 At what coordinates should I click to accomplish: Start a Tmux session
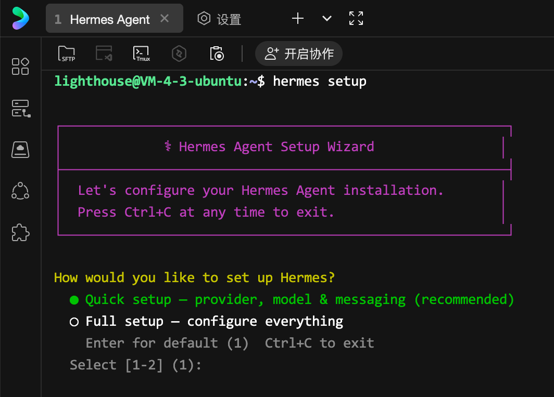pyautogui.click(x=141, y=54)
